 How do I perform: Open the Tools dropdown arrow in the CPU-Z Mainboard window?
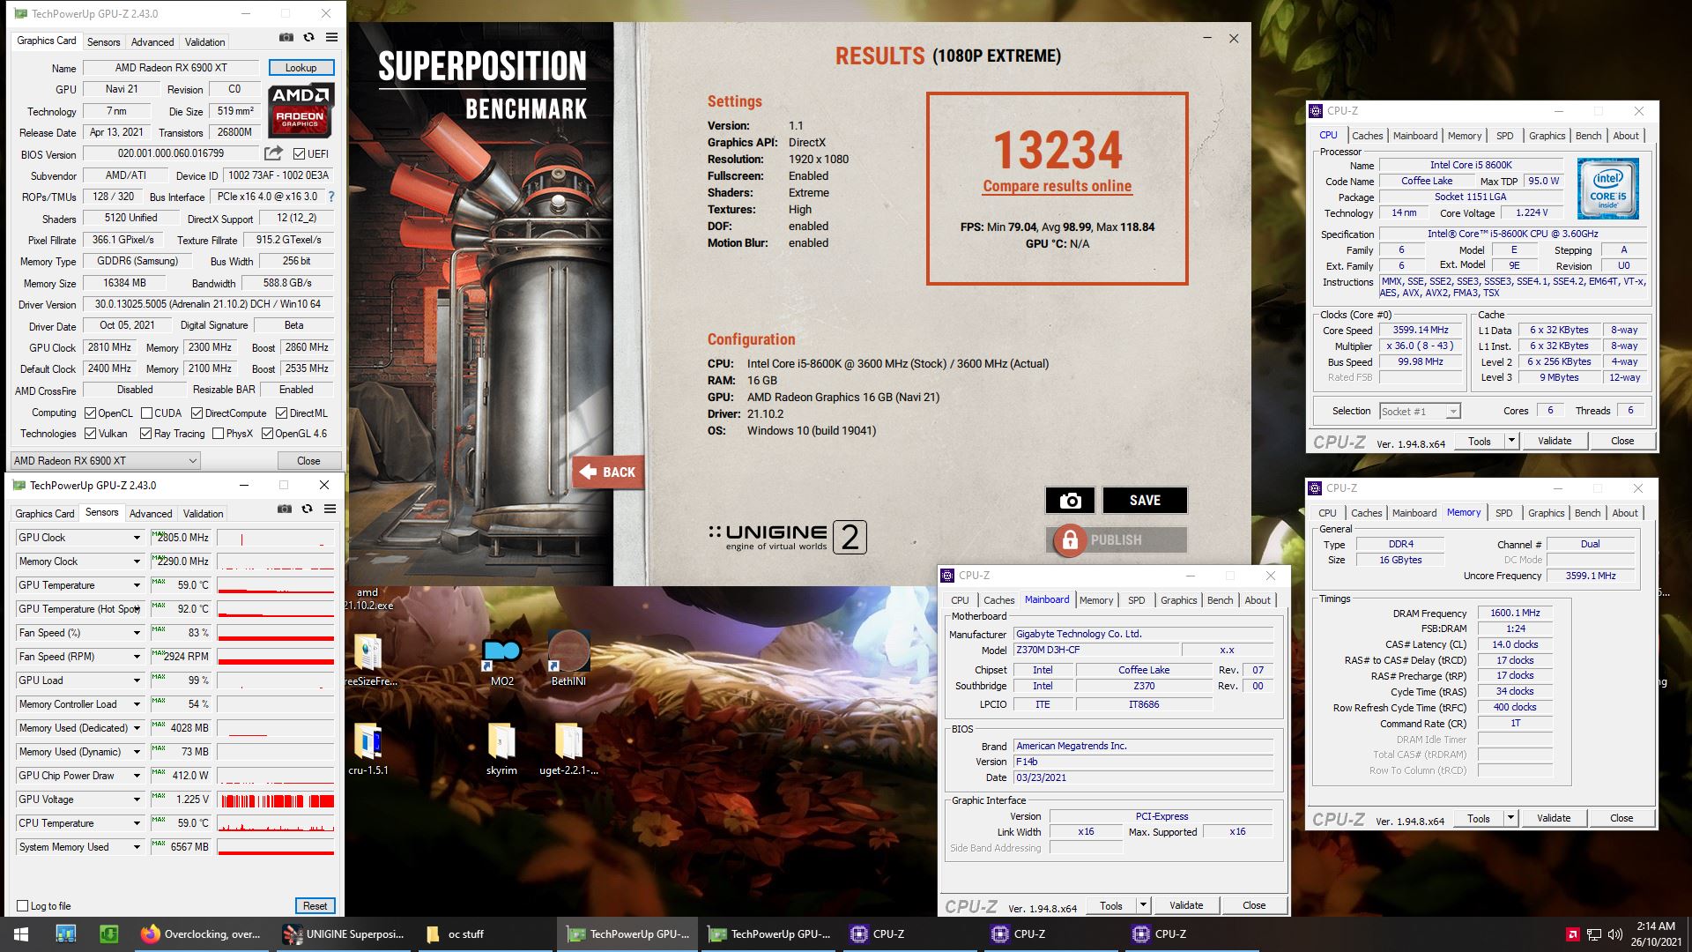(1143, 905)
